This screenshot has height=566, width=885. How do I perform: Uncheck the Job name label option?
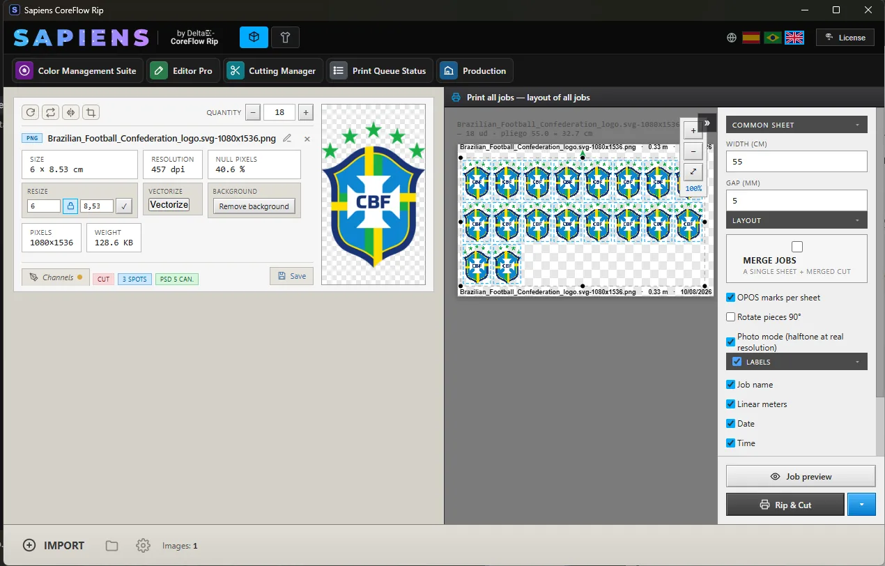(731, 385)
